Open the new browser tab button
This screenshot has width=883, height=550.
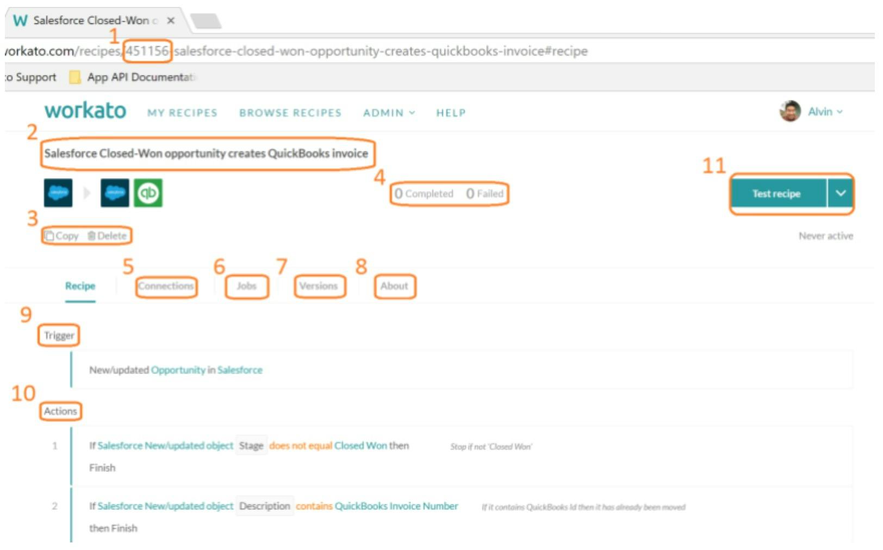pos(206,21)
